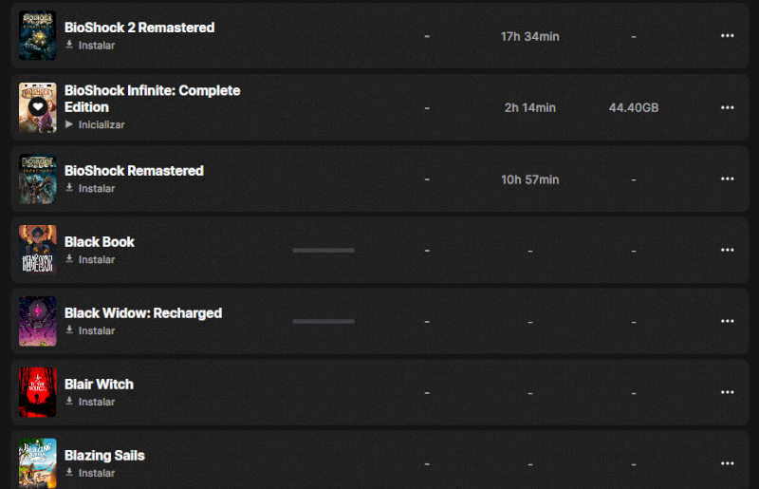Click Instalar under Black Book
The width and height of the screenshot is (759, 489).
pos(90,259)
